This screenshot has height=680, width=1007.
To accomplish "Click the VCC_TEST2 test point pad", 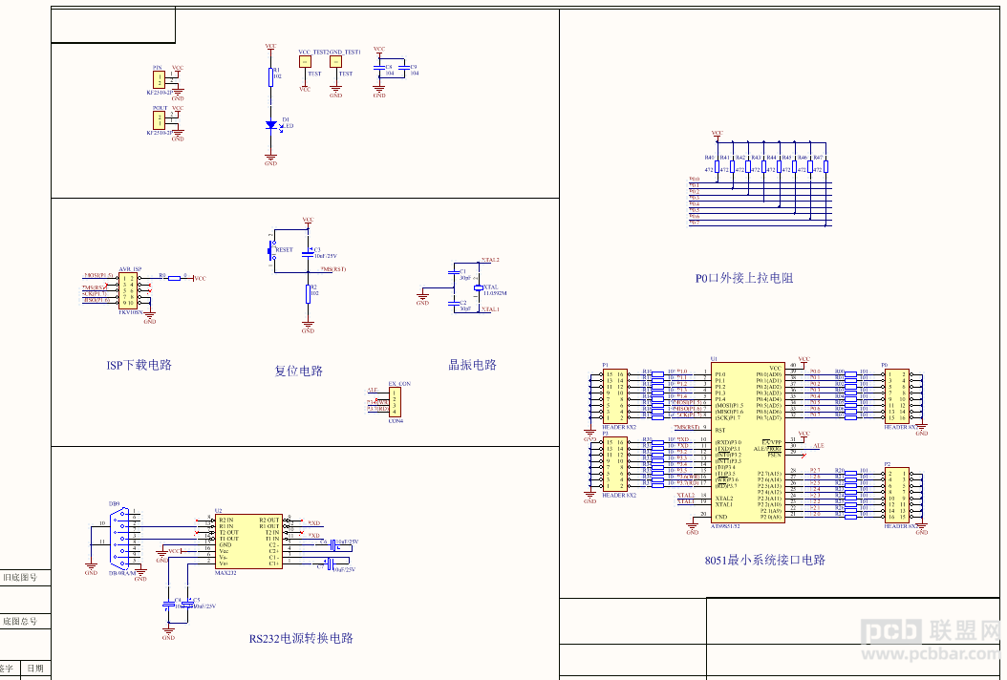I will [x=305, y=61].
